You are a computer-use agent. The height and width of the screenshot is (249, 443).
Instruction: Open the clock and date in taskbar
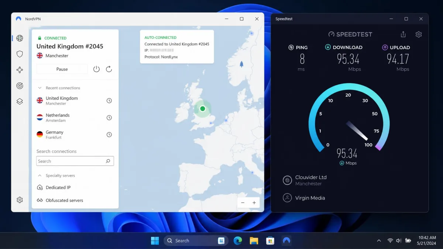point(427,241)
